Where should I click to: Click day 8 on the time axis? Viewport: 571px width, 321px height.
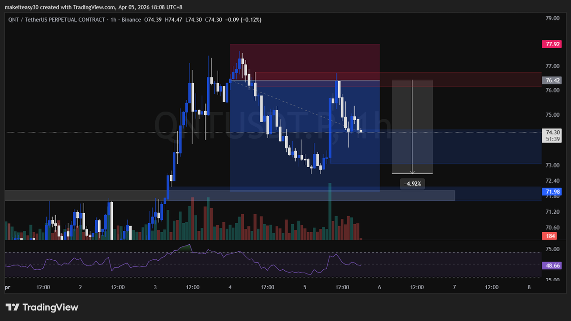tap(529, 287)
